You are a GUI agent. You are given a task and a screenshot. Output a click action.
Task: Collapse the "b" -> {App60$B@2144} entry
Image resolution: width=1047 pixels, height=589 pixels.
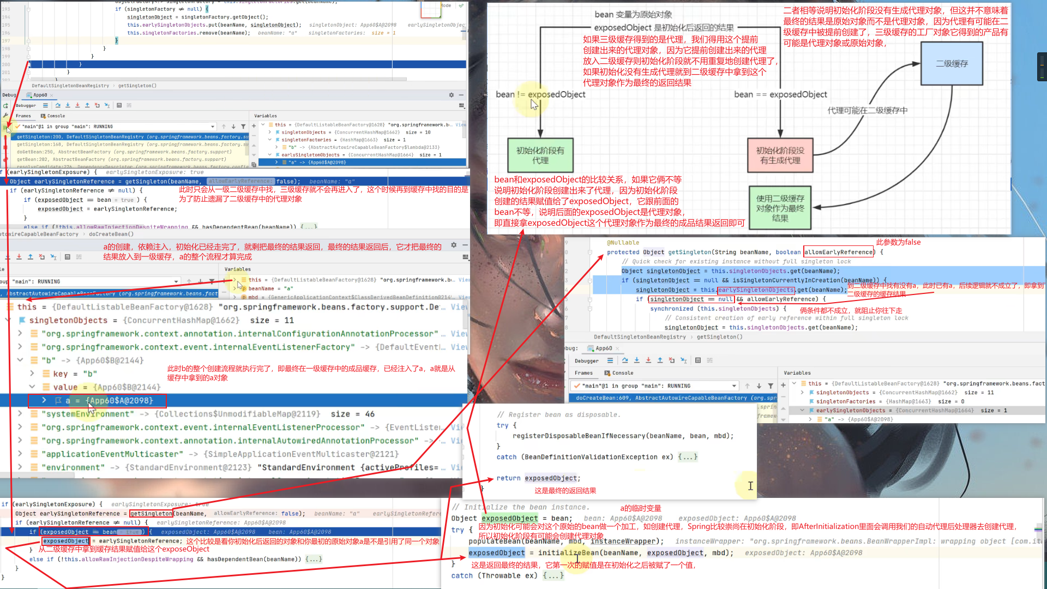click(x=20, y=360)
